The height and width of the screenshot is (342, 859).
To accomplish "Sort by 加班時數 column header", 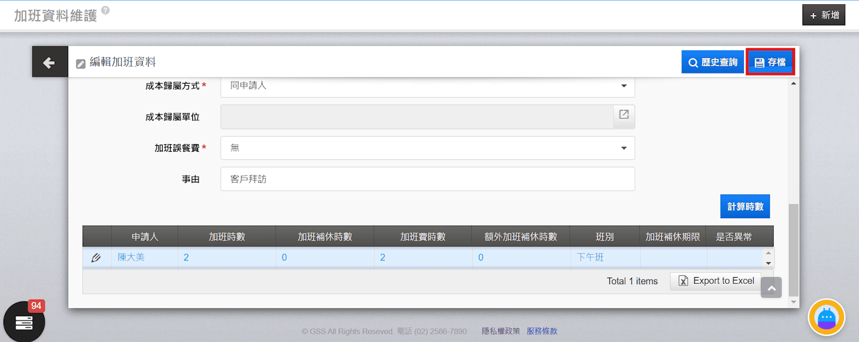I will coord(227,237).
